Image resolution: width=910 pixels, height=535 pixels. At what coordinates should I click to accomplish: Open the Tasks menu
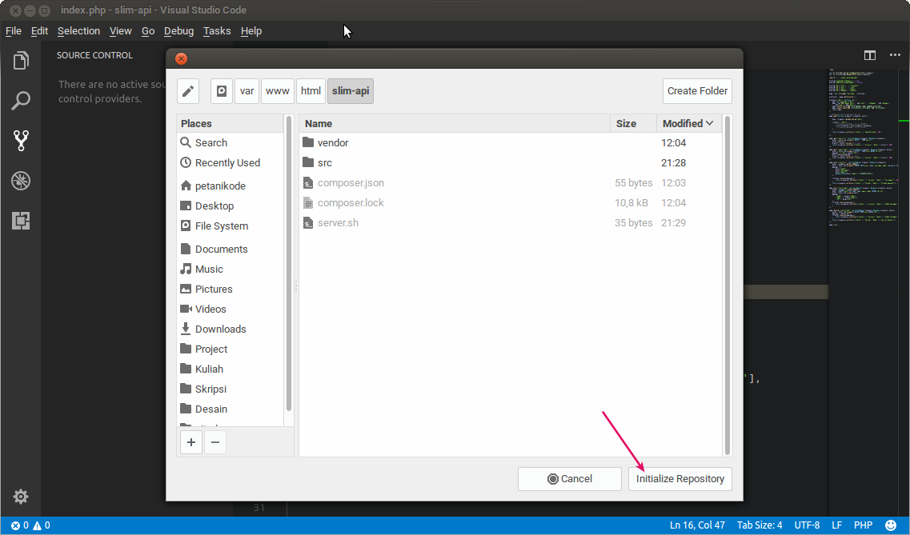[217, 30]
